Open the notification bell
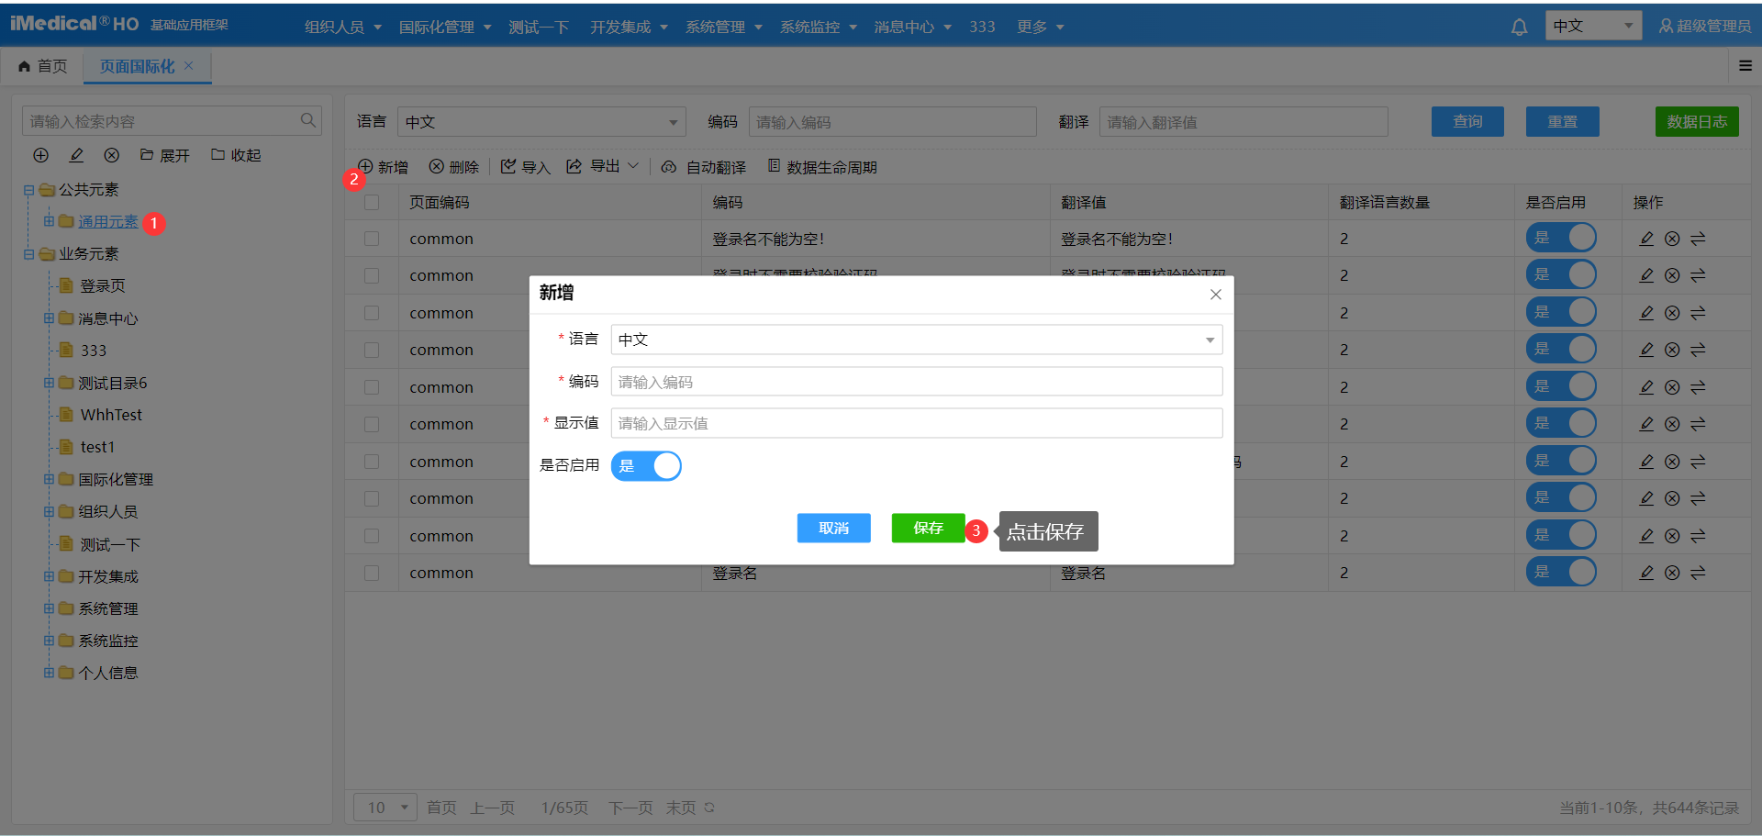The width and height of the screenshot is (1762, 836). coord(1519,27)
